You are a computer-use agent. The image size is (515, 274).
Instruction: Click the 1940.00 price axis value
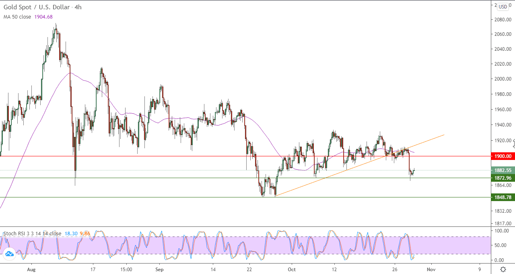coord(503,125)
